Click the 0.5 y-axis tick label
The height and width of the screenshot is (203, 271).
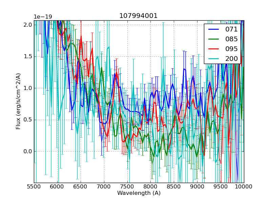[28, 120]
